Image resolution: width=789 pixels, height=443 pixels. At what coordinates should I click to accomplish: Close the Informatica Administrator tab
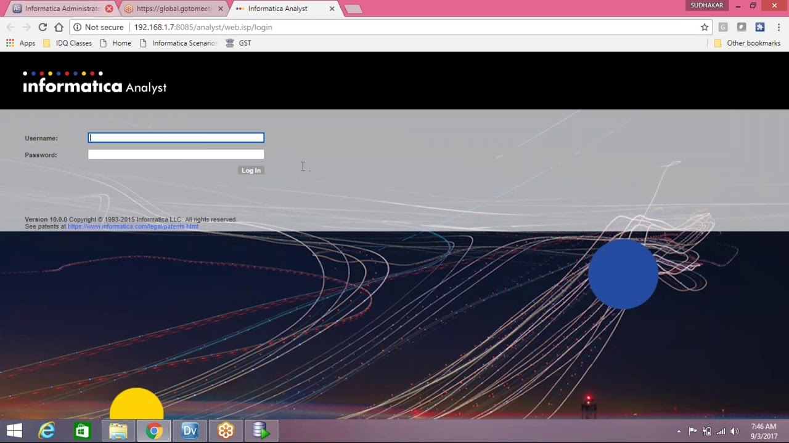click(109, 9)
